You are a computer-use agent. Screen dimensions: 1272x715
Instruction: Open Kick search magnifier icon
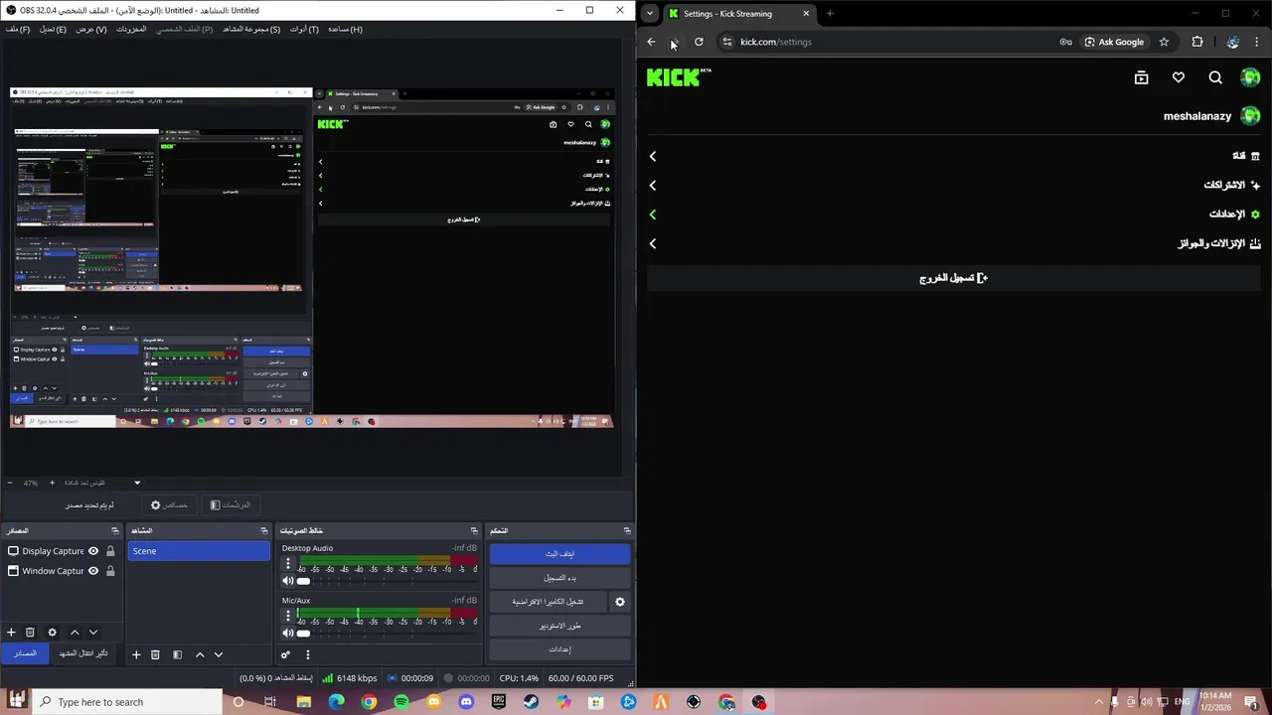click(x=1215, y=77)
